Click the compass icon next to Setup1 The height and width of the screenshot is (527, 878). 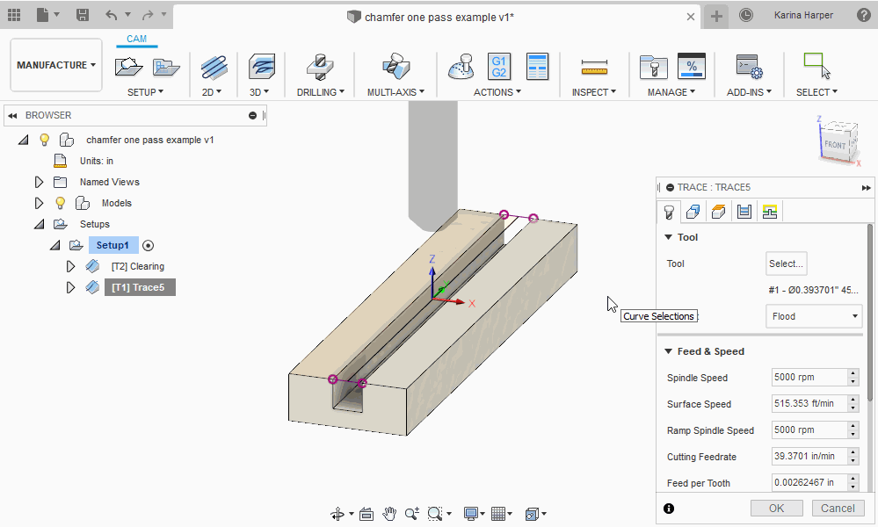click(x=146, y=245)
